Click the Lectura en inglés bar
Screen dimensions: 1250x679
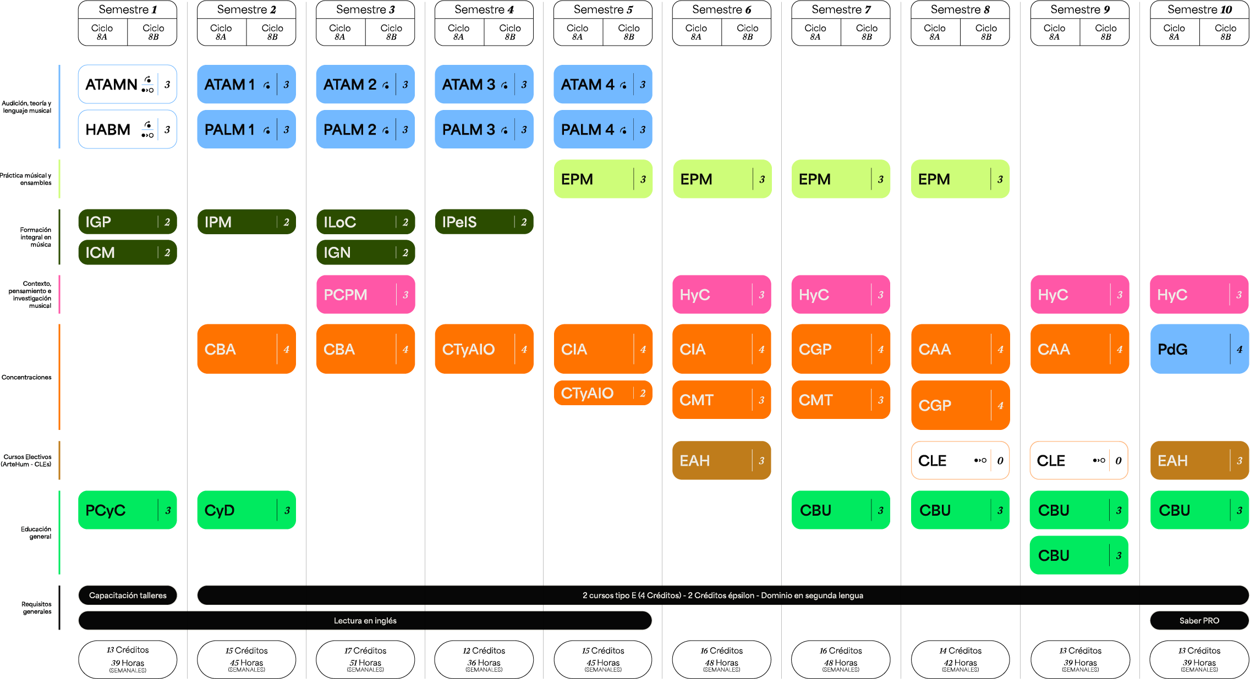point(365,620)
